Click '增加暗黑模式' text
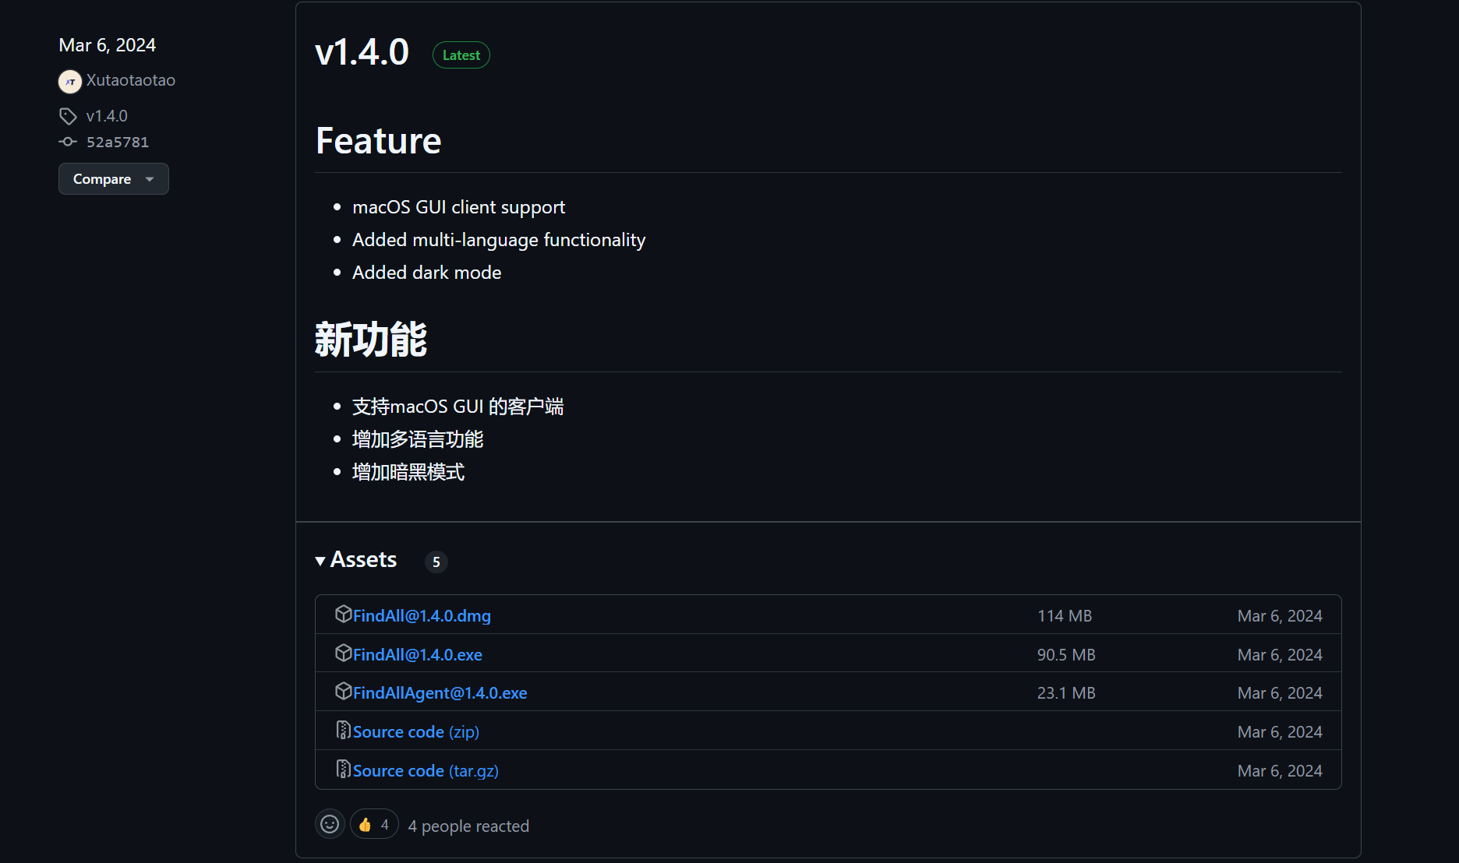 pos(408,472)
